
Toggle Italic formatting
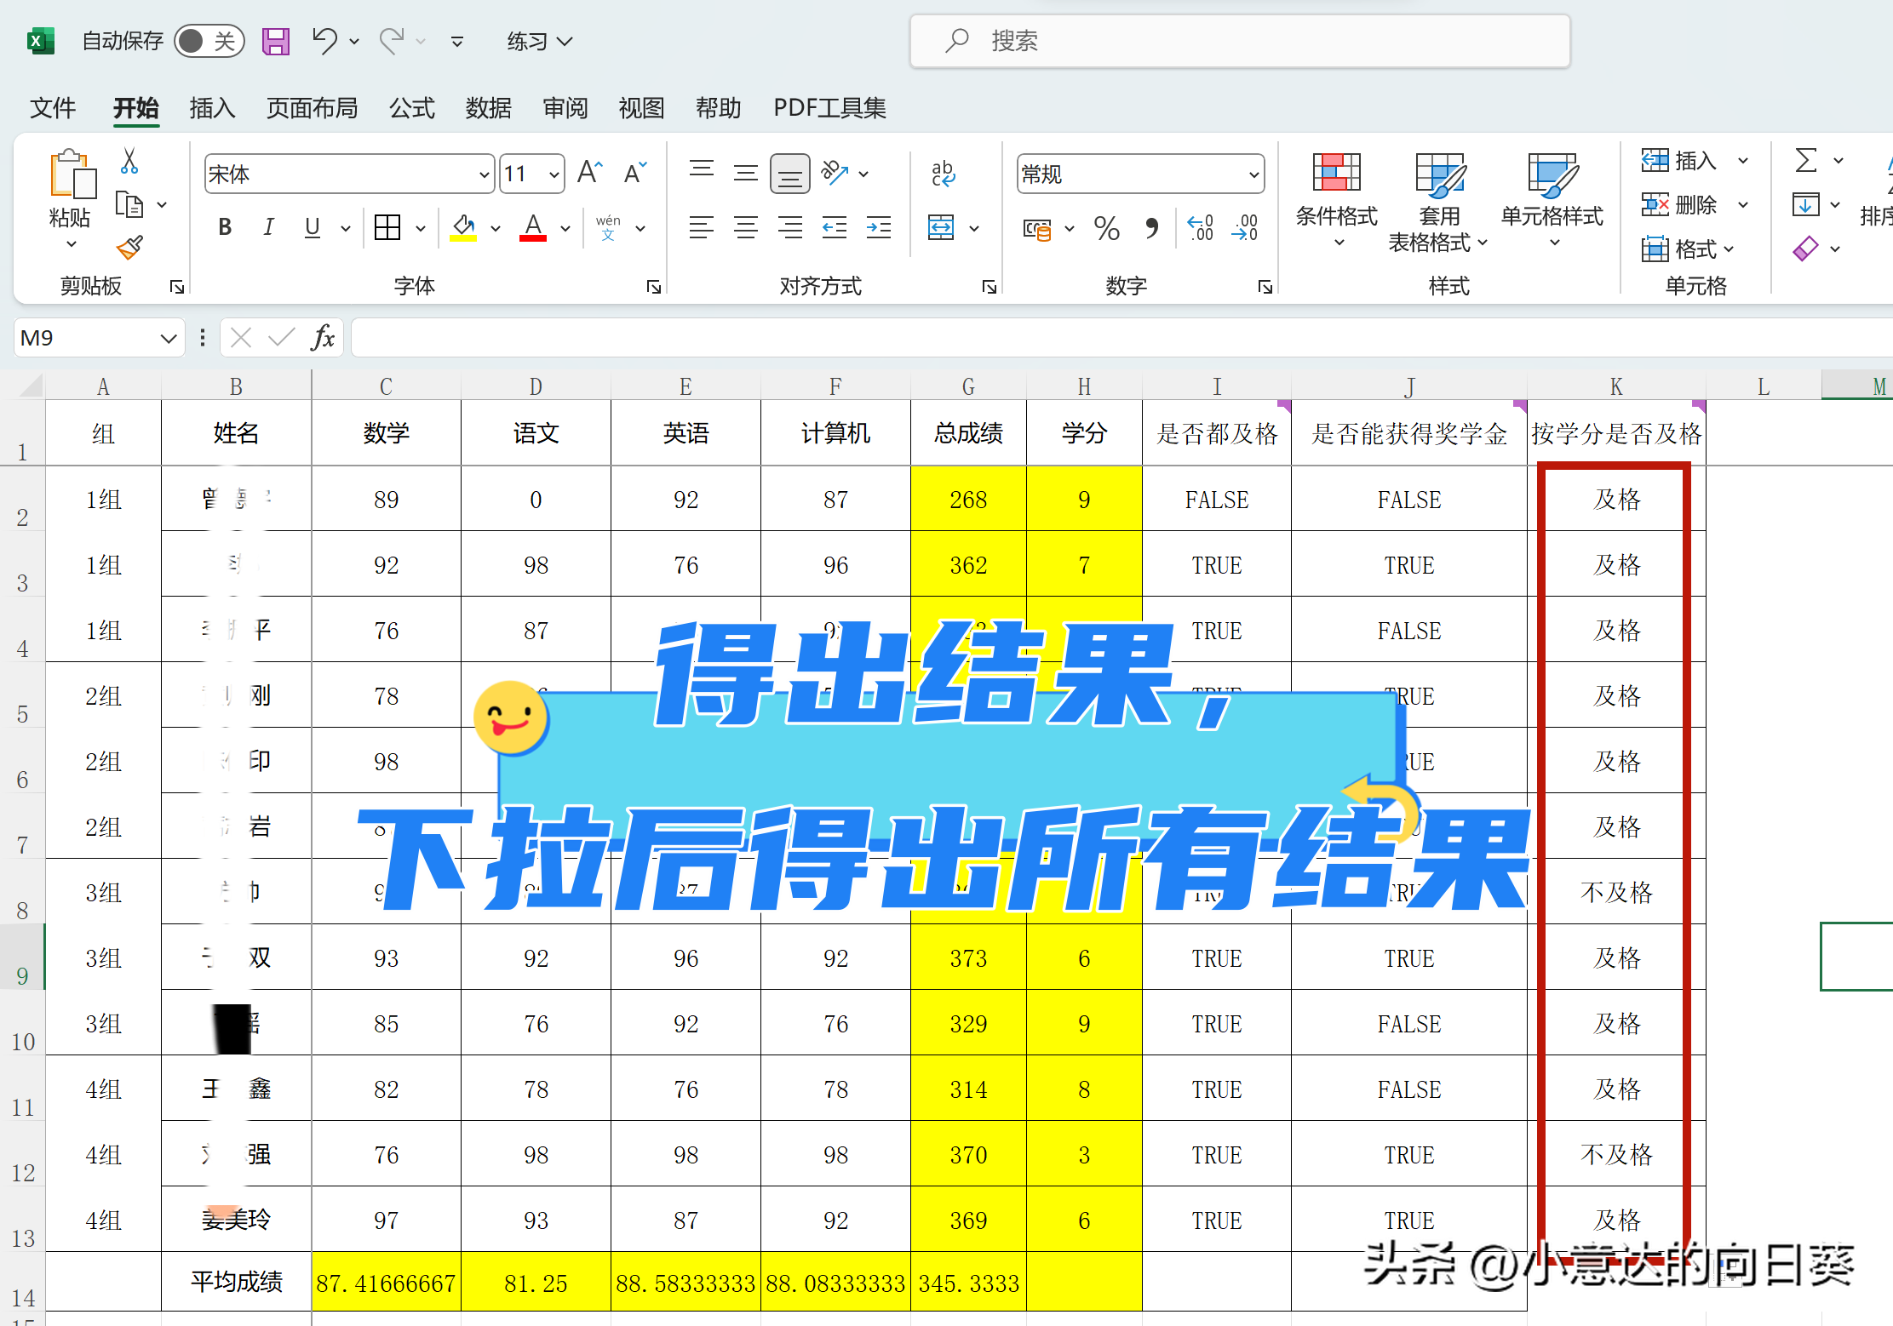click(268, 227)
